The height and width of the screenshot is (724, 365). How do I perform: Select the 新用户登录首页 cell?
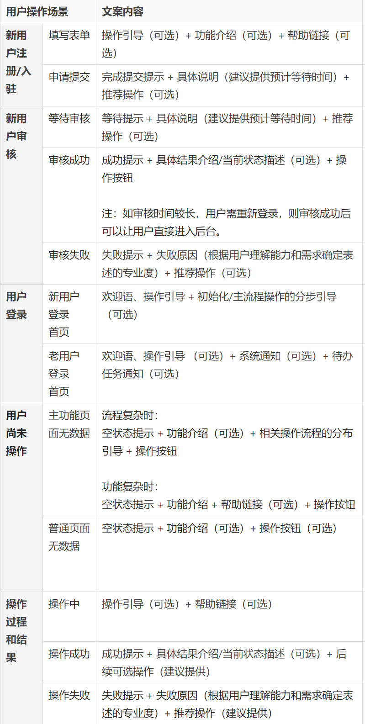64,314
